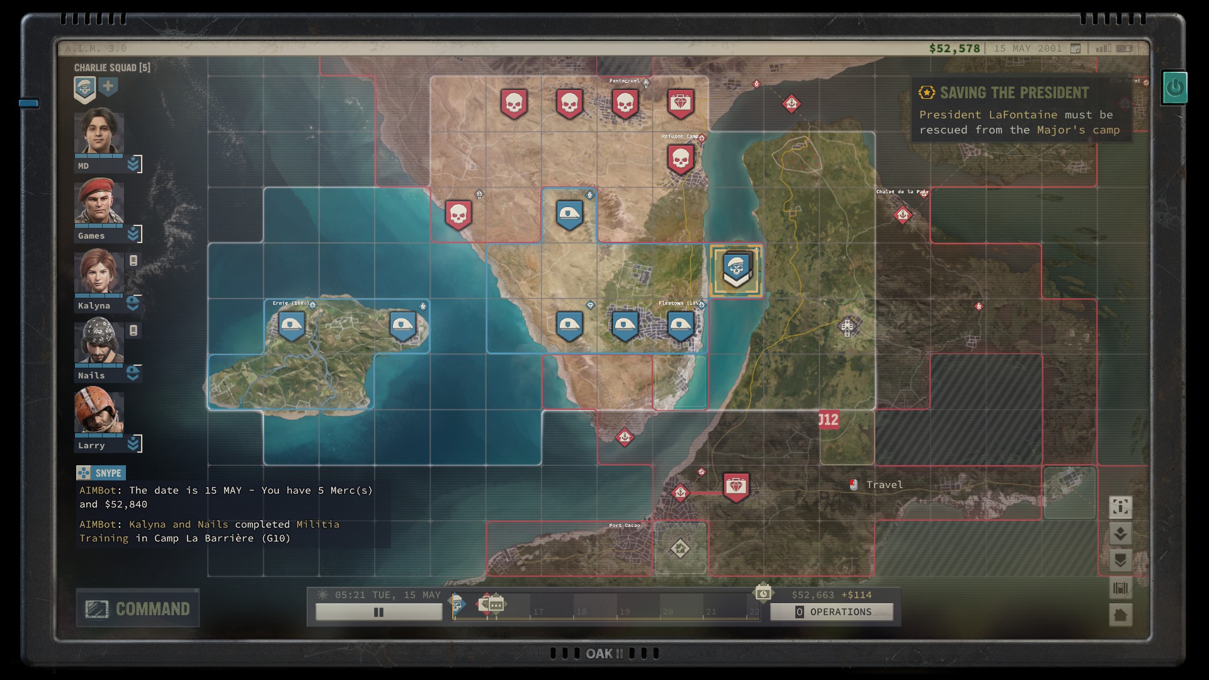
Task: Open Nails' notes document icon
Action: tap(133, 330)
